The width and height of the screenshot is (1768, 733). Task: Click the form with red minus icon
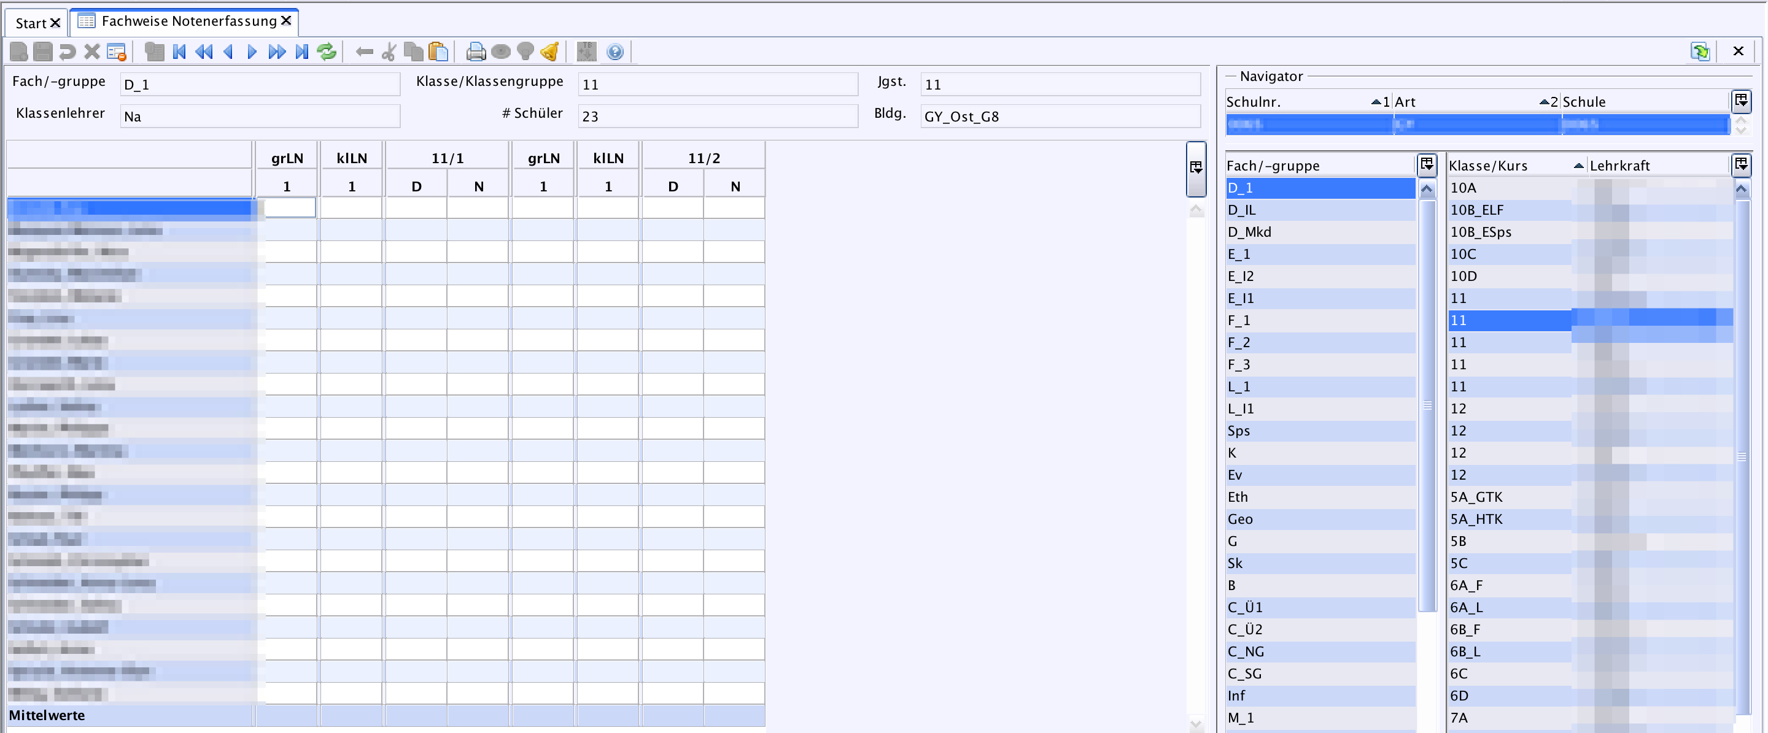click(117, 52)
